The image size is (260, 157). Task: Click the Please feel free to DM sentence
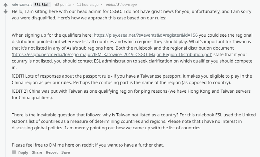pos(88,145)
